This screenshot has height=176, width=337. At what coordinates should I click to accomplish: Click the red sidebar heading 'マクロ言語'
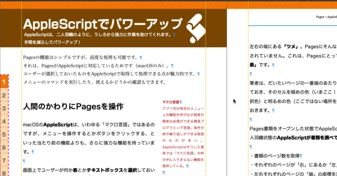click(171, 102)
